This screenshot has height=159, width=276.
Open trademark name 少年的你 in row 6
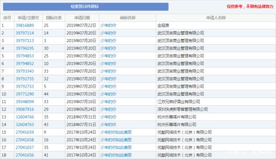108,64
